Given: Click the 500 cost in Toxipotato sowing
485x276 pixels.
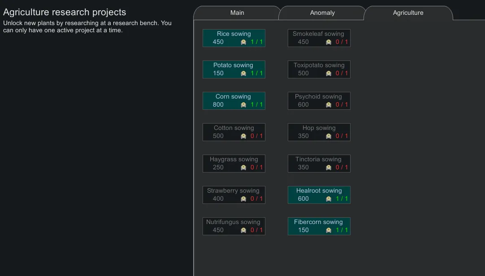Looking at the screenshot, I should 303,73.
